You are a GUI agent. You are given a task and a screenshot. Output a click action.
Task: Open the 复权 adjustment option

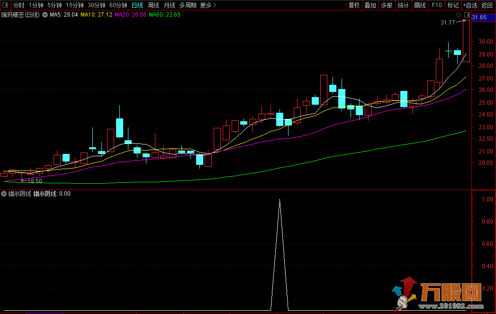click(354, 5)
